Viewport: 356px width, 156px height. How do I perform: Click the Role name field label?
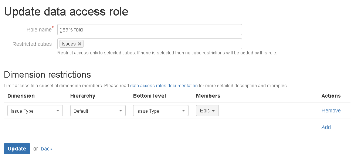pos(38,30)
